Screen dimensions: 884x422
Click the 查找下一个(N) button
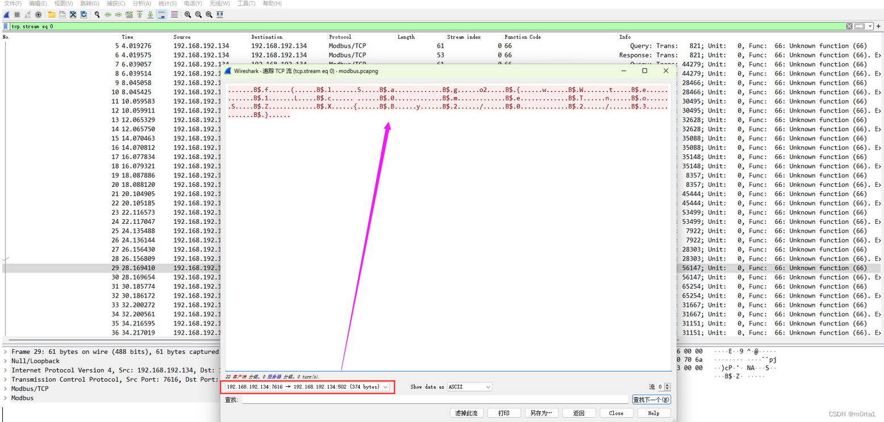pyautogui.click(x=651, y=400)
